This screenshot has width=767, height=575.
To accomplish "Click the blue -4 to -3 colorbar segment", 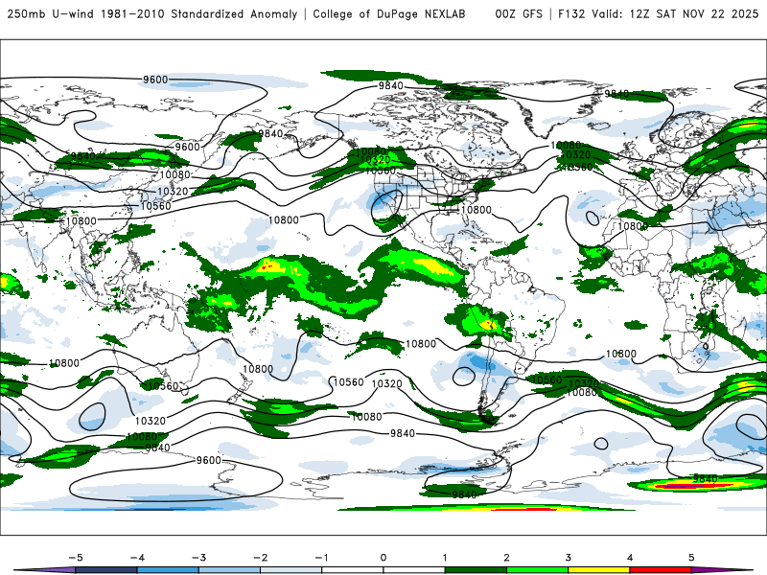I will point(168,570).
